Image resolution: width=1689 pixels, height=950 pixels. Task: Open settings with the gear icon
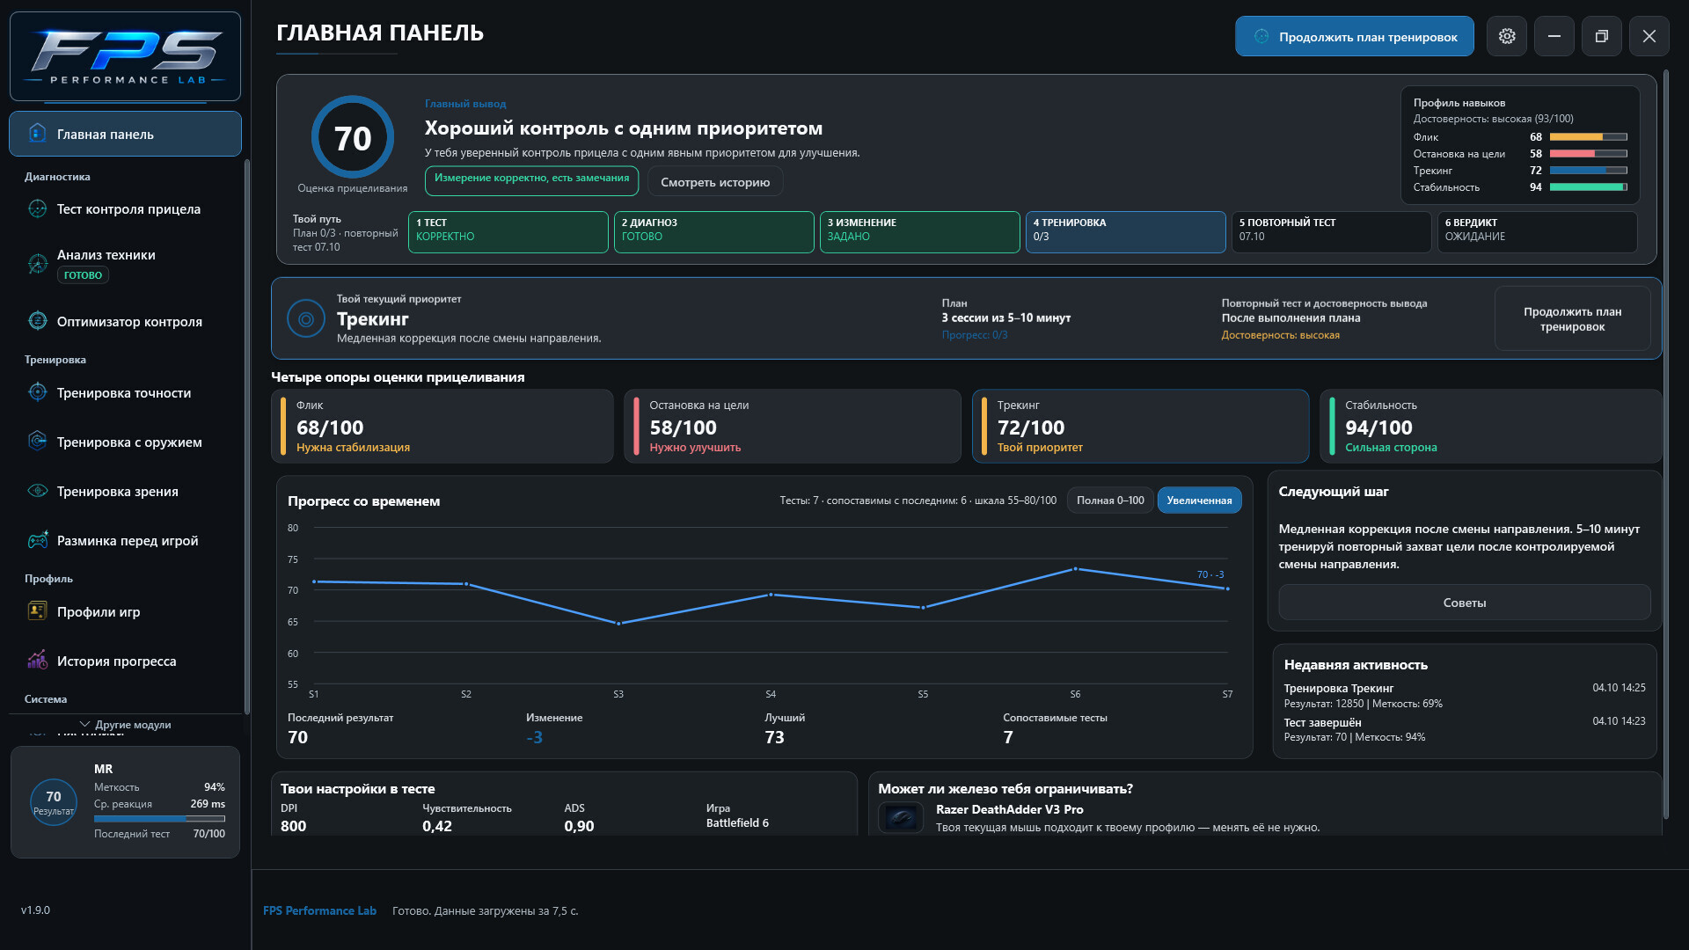(x=1507, y=36)
